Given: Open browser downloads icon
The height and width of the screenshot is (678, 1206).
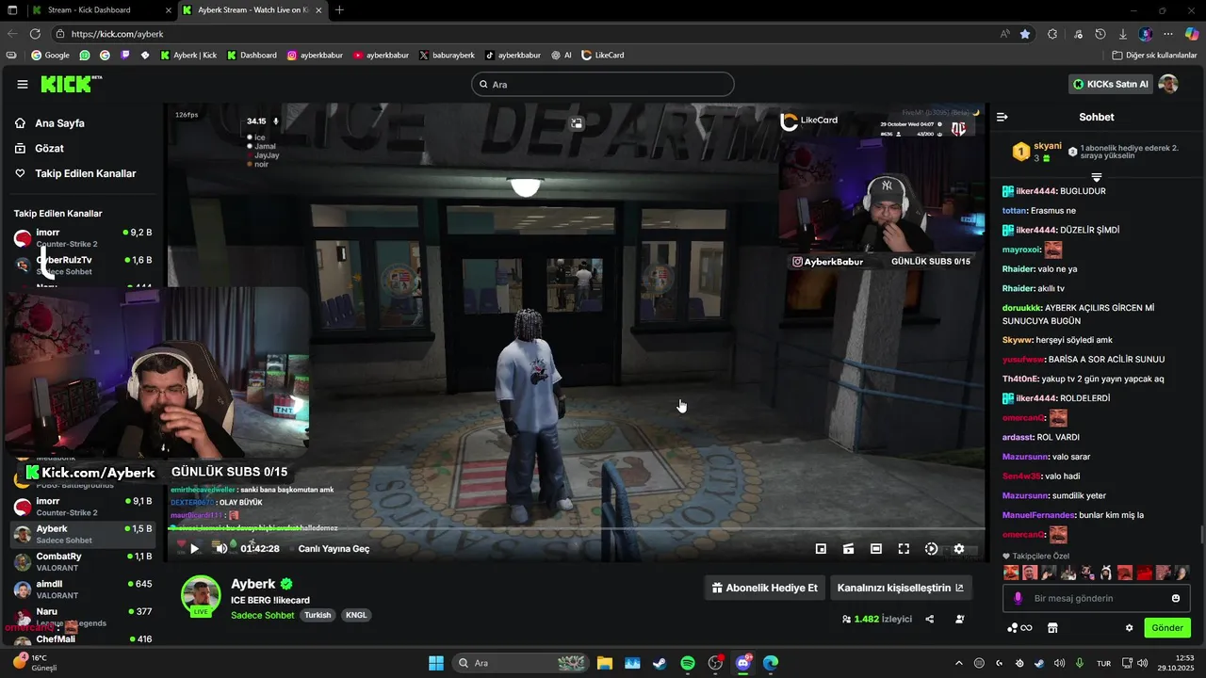Looking at the screenshot, I should click(1123, 34).
